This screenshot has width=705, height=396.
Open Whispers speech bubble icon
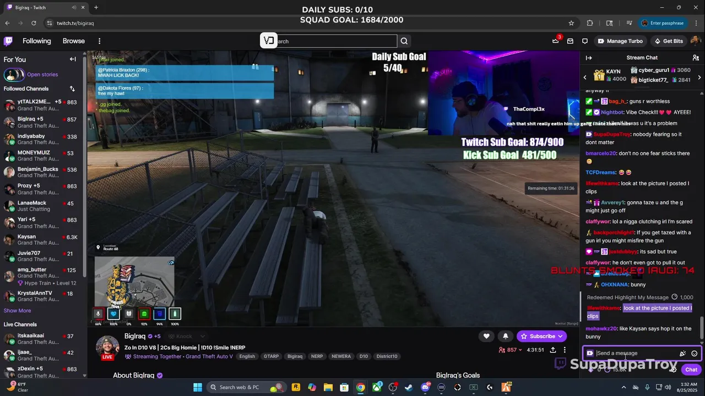tap(585, 41)
